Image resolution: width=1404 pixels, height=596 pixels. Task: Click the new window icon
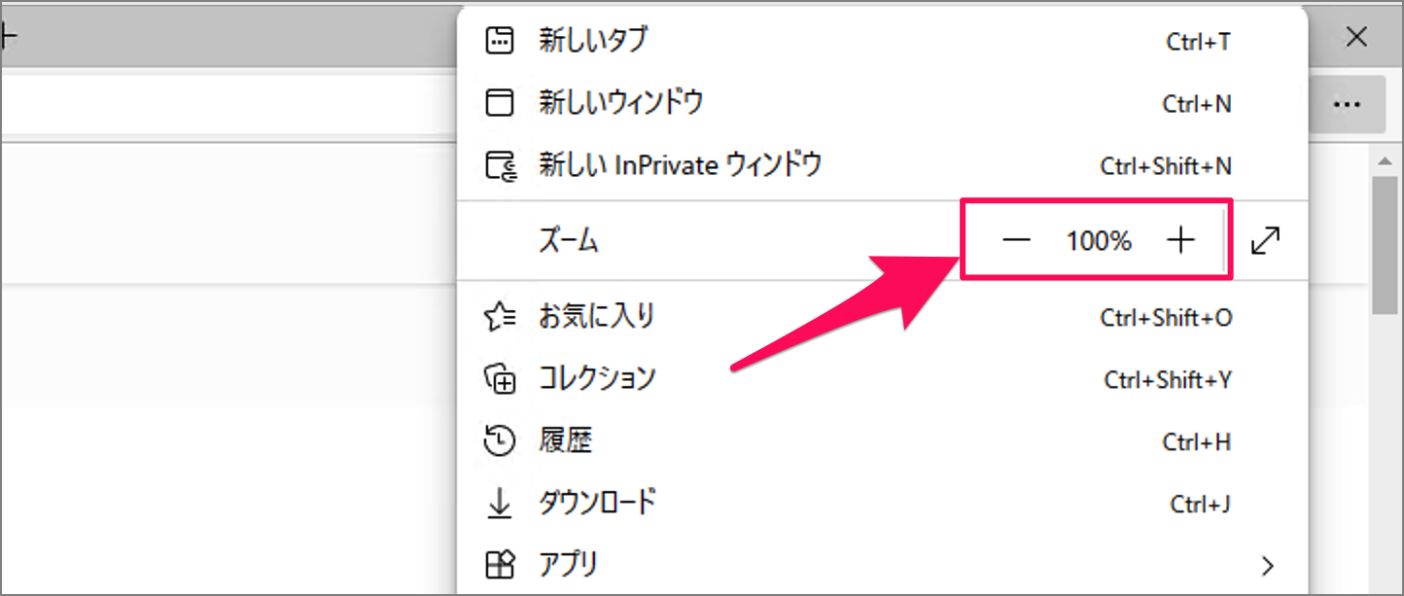[x=499, y=103]
